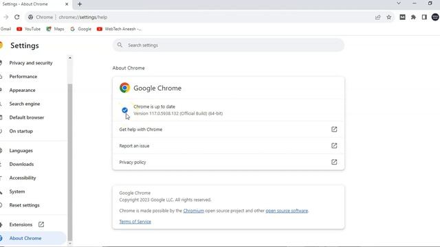The width and height of the screenshot is (440, 247).
Task: Select System in the sidebar
Action: pos(16,191)
